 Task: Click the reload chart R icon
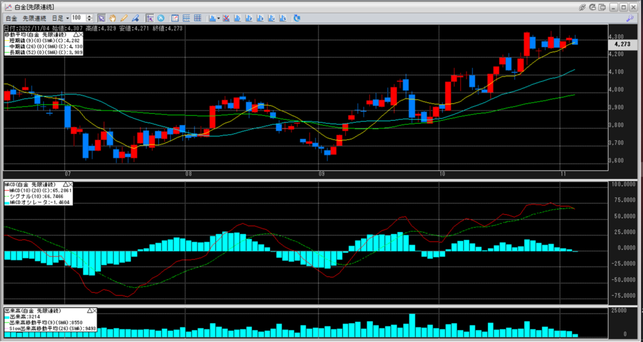pos(297,18)
